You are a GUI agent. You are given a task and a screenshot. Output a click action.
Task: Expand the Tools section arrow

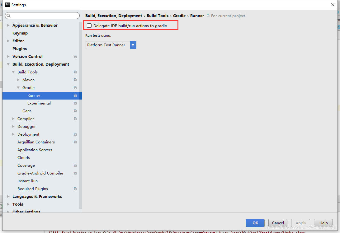[8, 204]
